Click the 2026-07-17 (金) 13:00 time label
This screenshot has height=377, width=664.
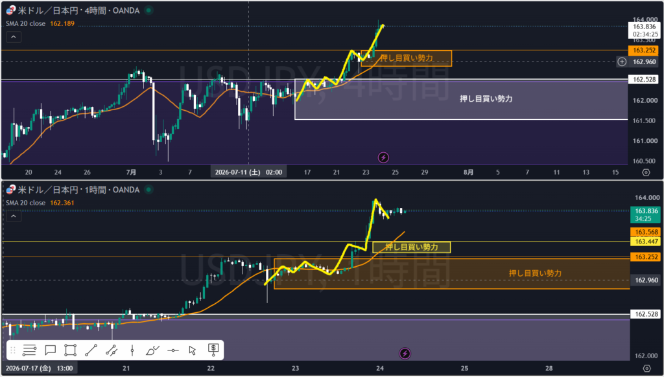[40, 368]
